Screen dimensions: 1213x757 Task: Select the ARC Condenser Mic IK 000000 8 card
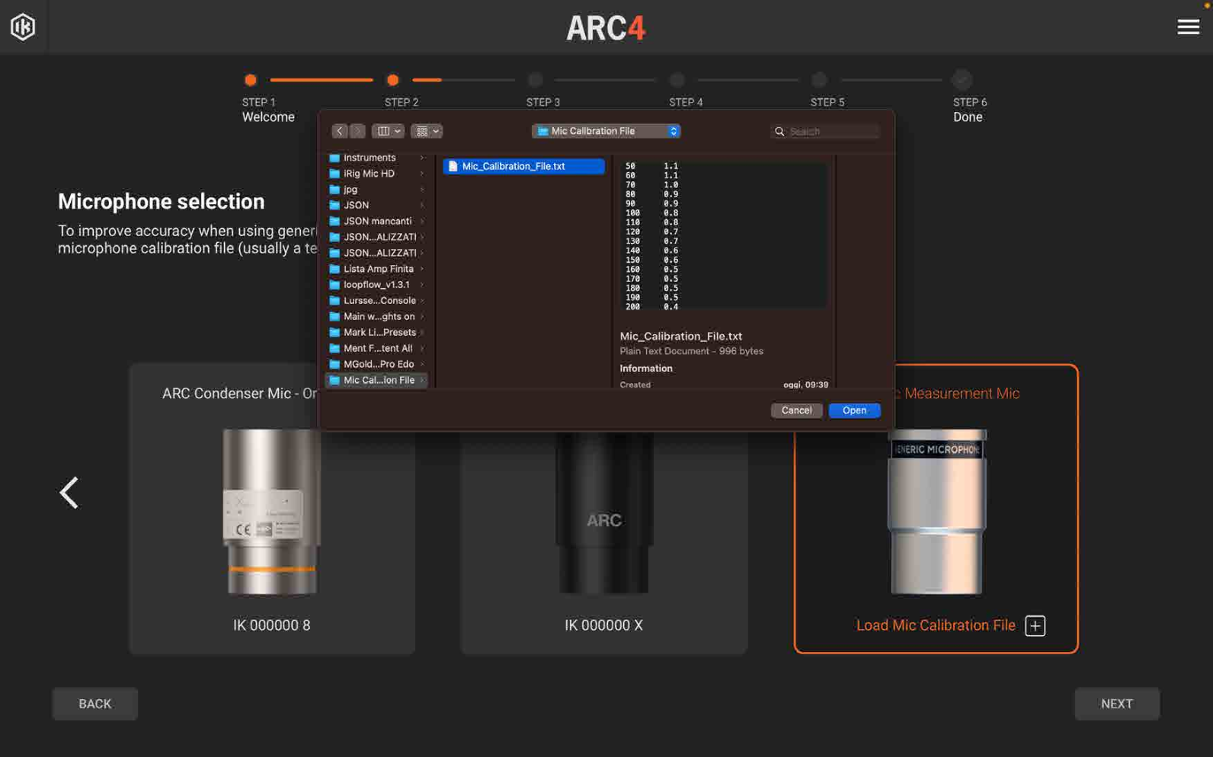point(271,509)
